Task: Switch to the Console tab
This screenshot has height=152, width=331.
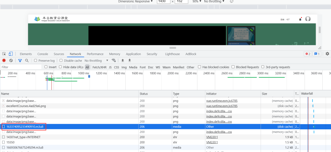Action: 43,54
